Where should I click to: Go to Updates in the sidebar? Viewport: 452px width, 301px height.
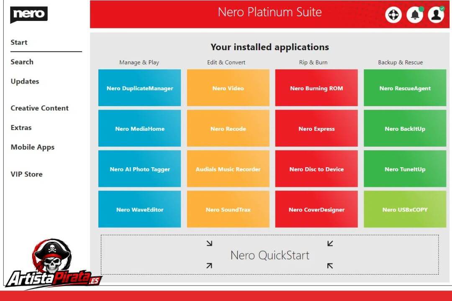pos(25,82)
